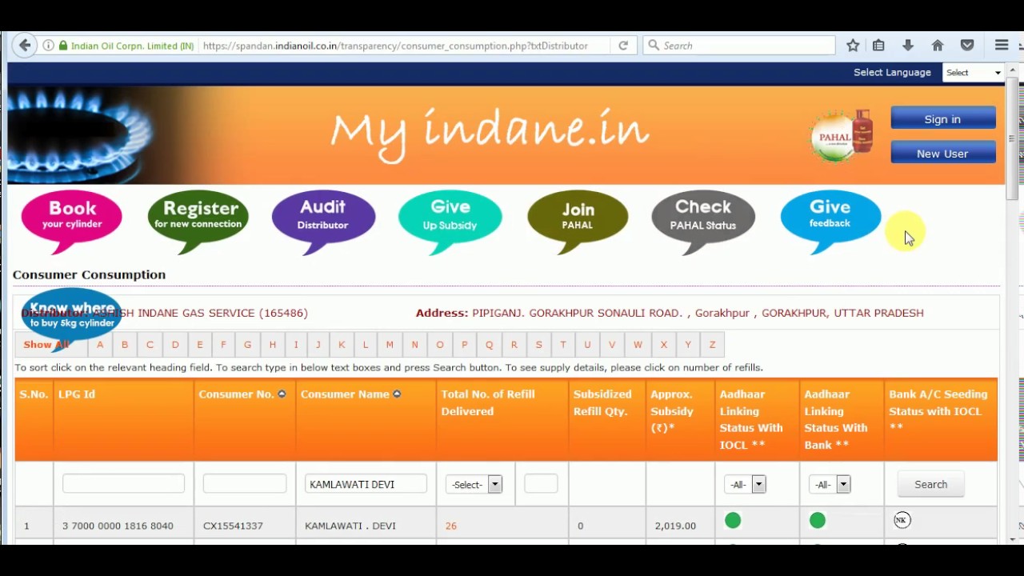
Task: Select name cell KAMLAWATI . DEVI
Action: click(x=350, y=526)
